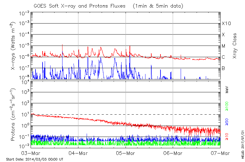The width and height of the screenshot is (245, 162).
Task: Click the 05-Mar date label
Action: pos(126,153)
